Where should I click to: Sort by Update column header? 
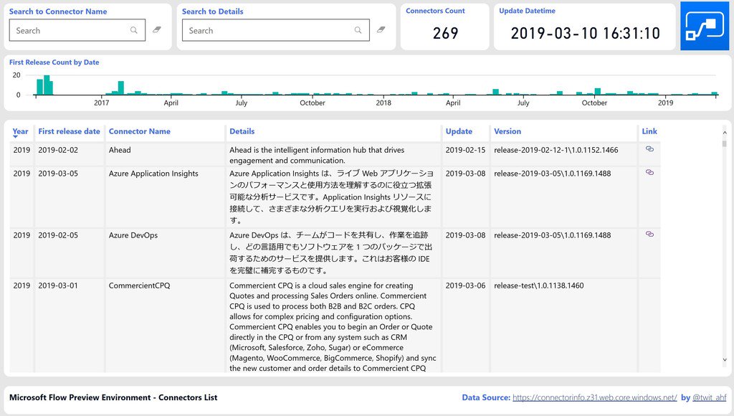[x=459, y=132]
